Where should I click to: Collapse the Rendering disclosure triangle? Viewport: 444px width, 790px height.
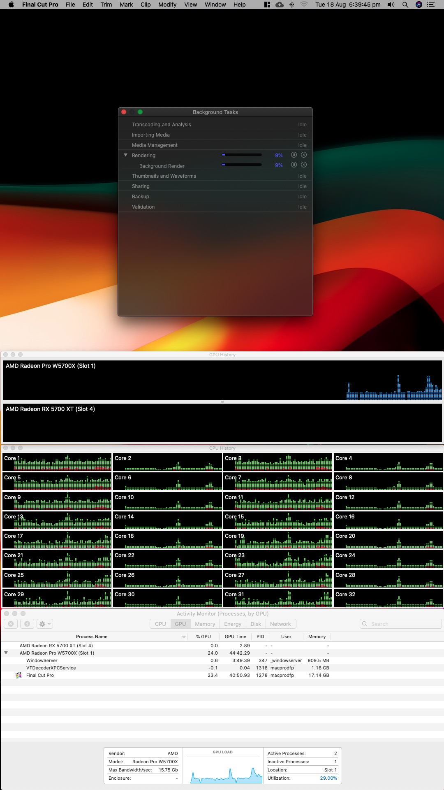[x=126, y=155]
